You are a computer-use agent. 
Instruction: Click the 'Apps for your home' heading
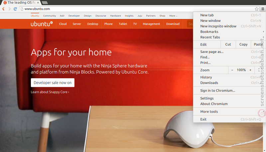71,53
